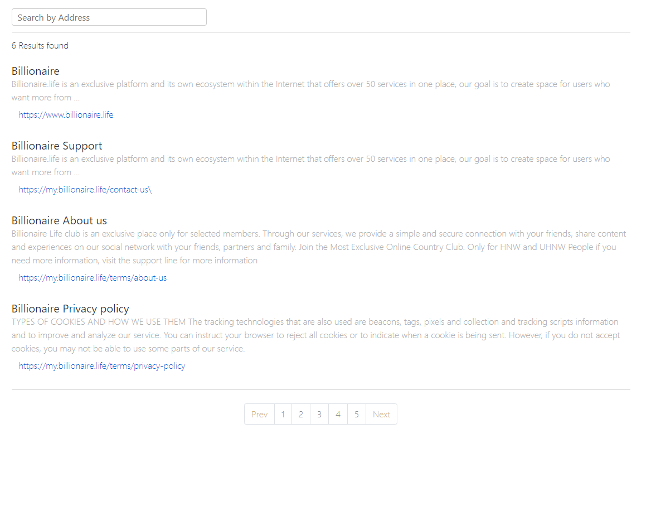The width and height of the screenshot is (656, 515).
Task: Click the Billionaire Support description text
Action: click(x=311, y=166)
